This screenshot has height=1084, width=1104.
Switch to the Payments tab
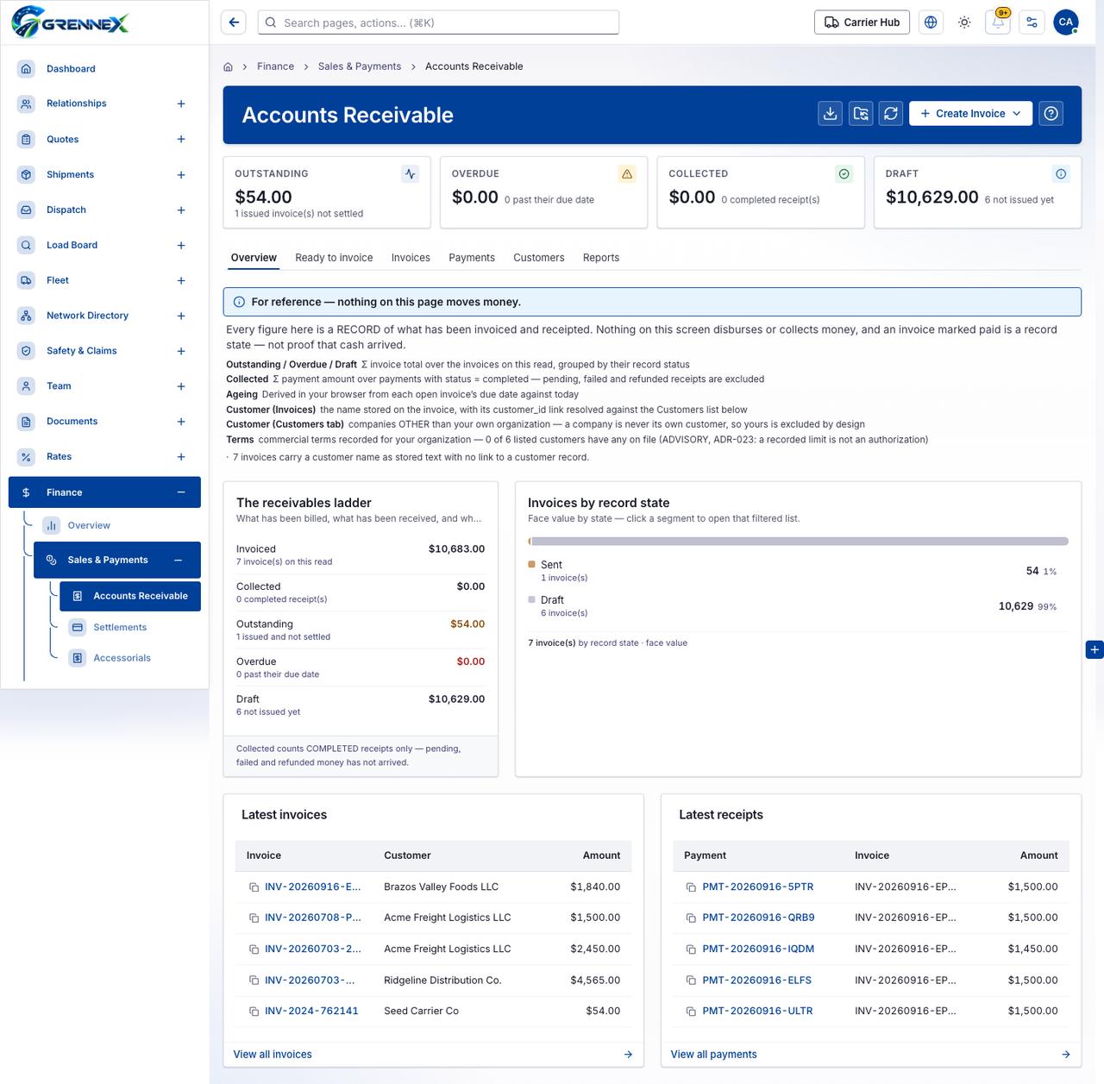pos(472,258)
